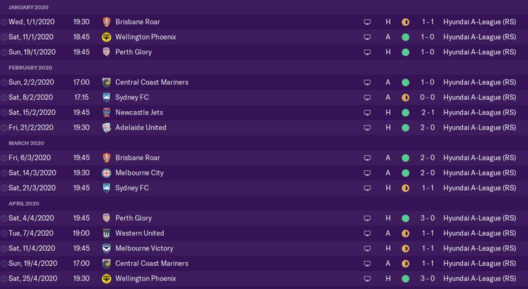Collapse the JANUARY 2020 month section
This screenshot has height=289, width=528.
29,7
